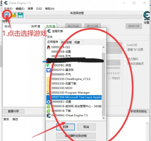Click the 撤销扫描 button
The height and width of the screenshot is (141, 151).
pos(134,26)
